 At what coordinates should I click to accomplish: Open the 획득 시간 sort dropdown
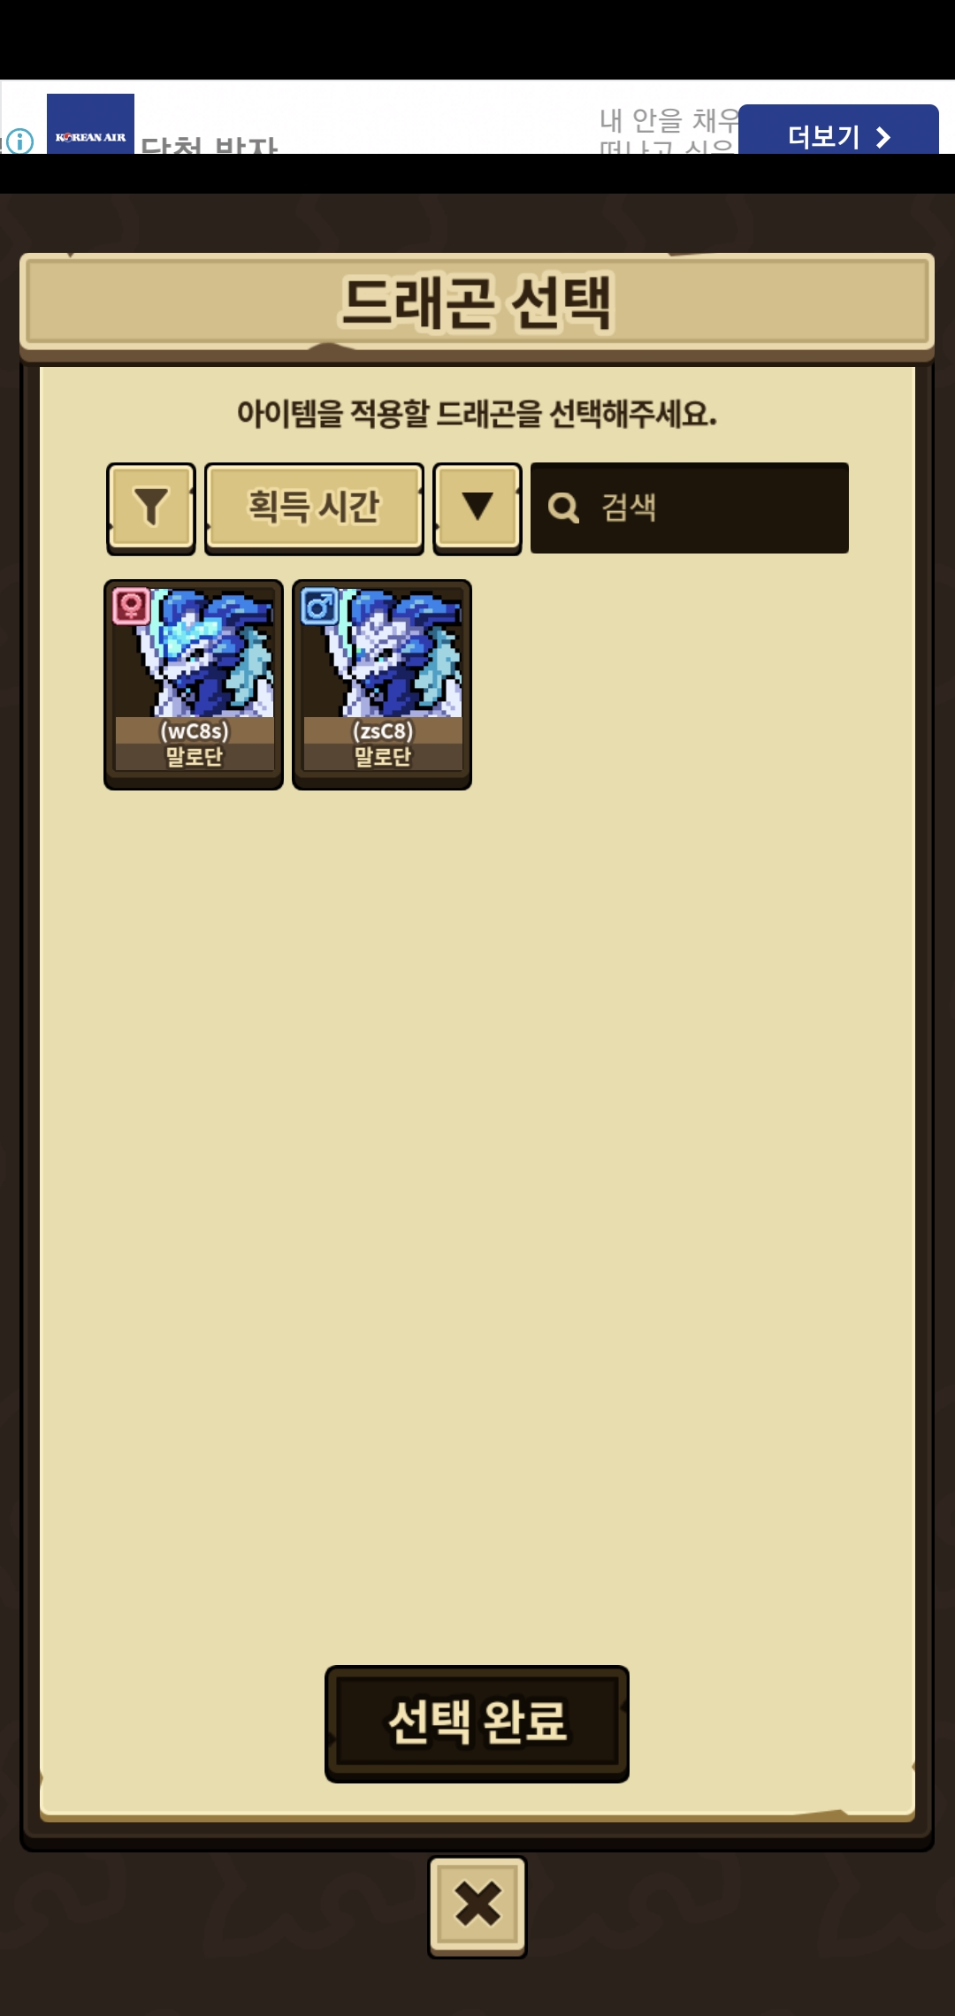[314, 508]
